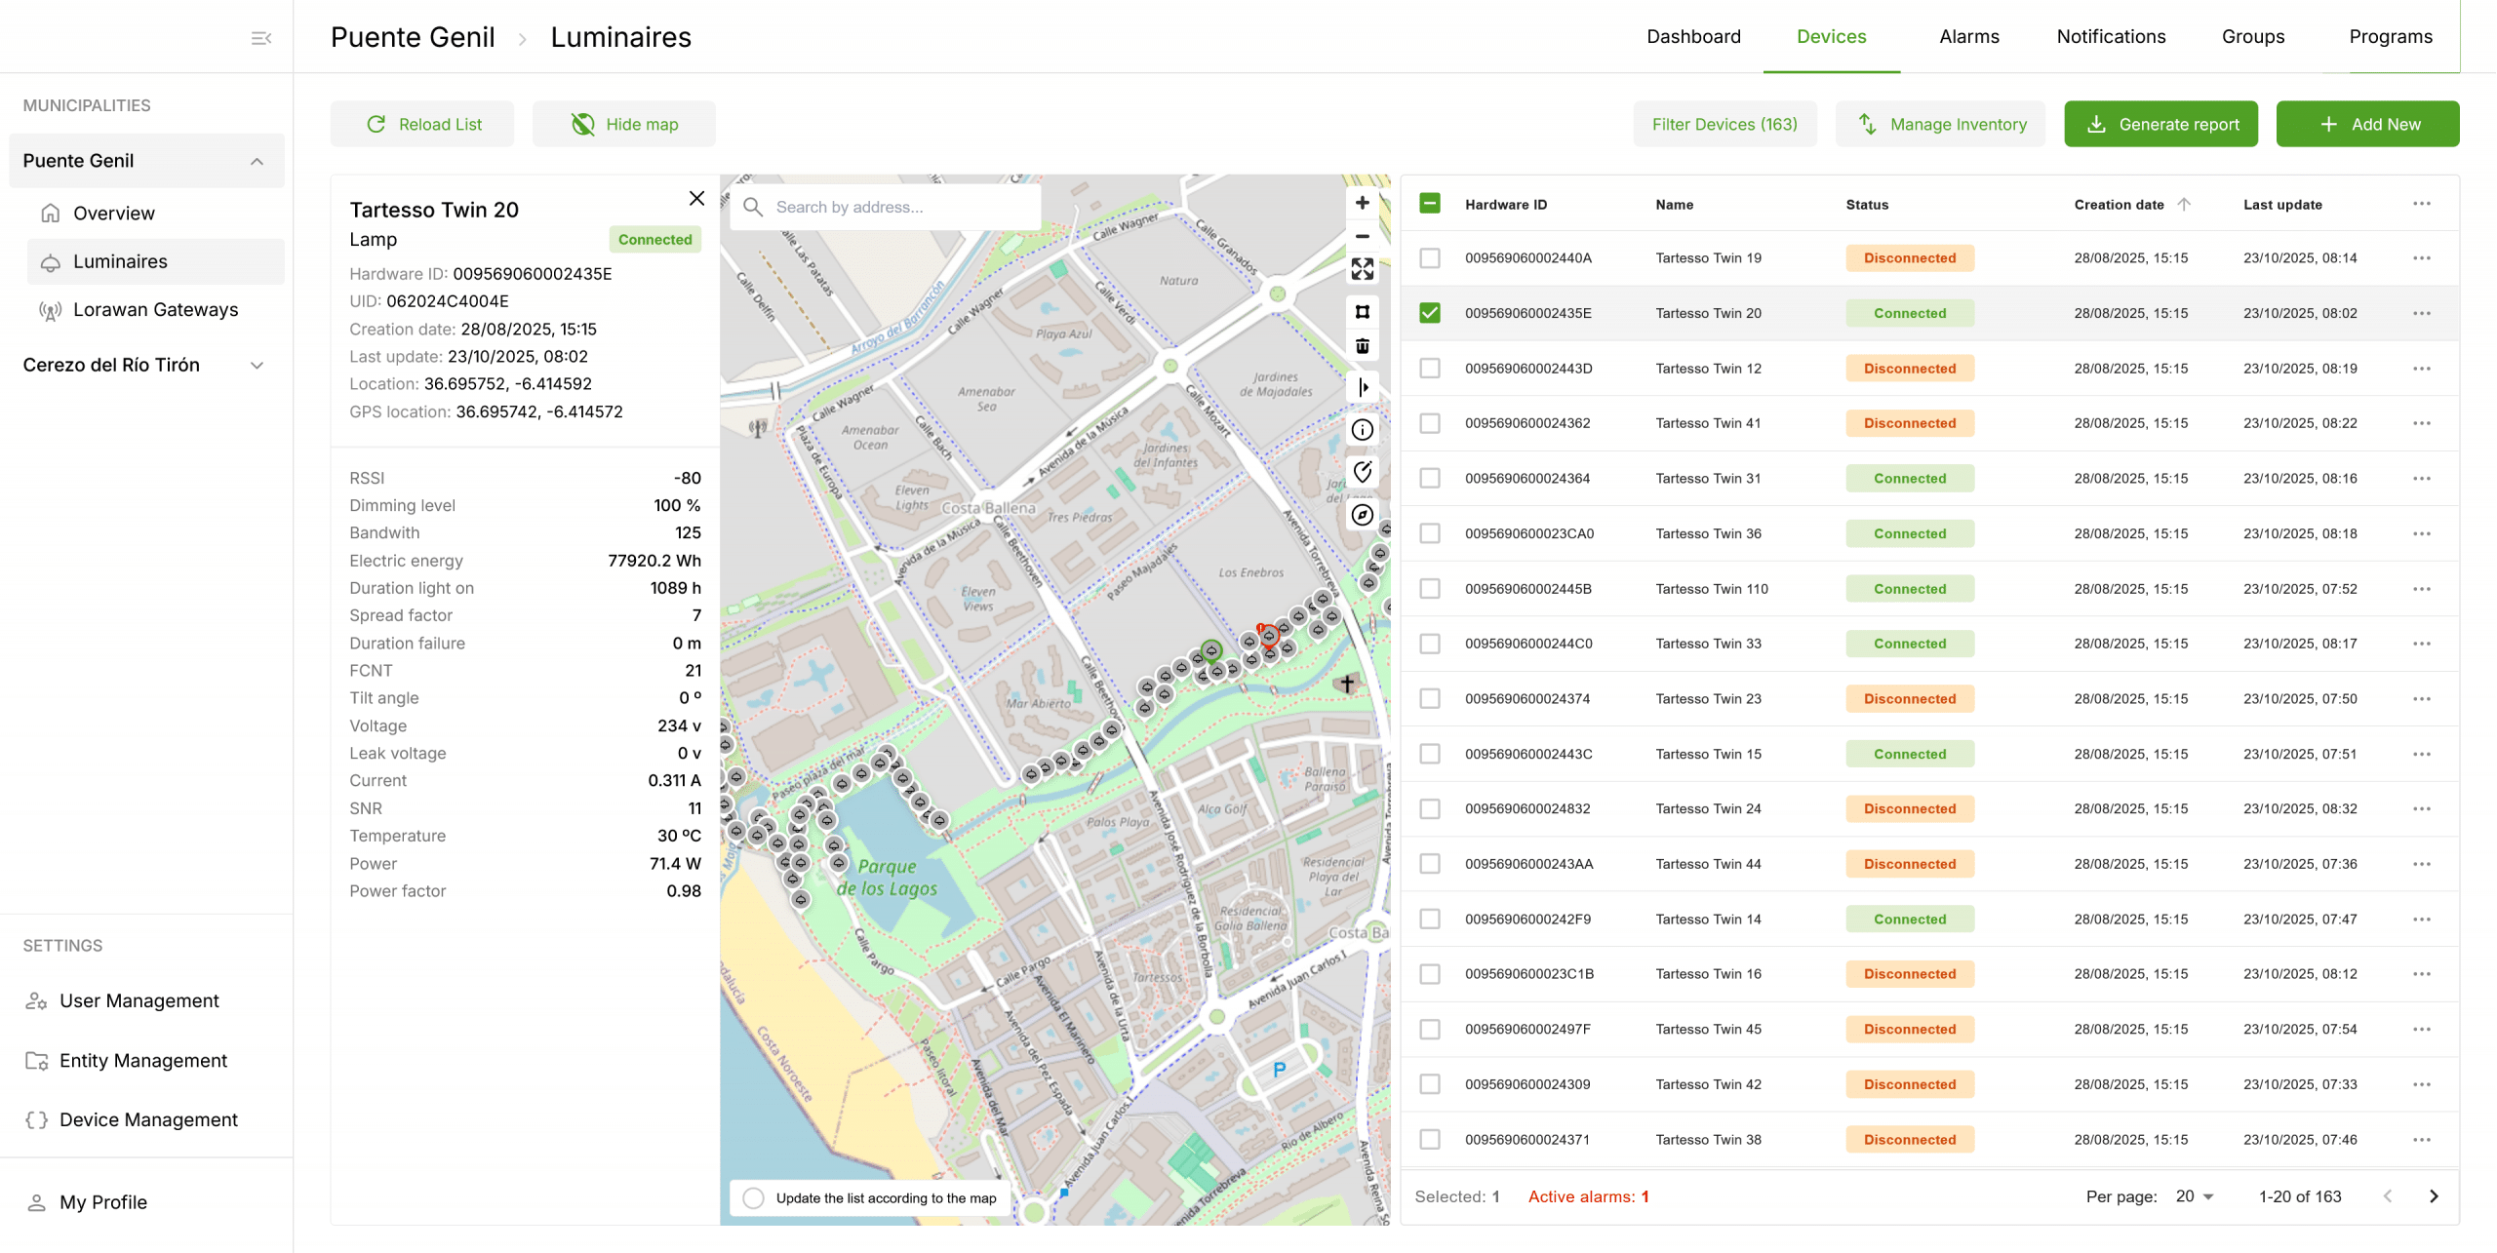Viewport: 2497px width, 1253px height.
Task: Click the map compass icon
Action: pyautogui.click(x=1362, y=515)
